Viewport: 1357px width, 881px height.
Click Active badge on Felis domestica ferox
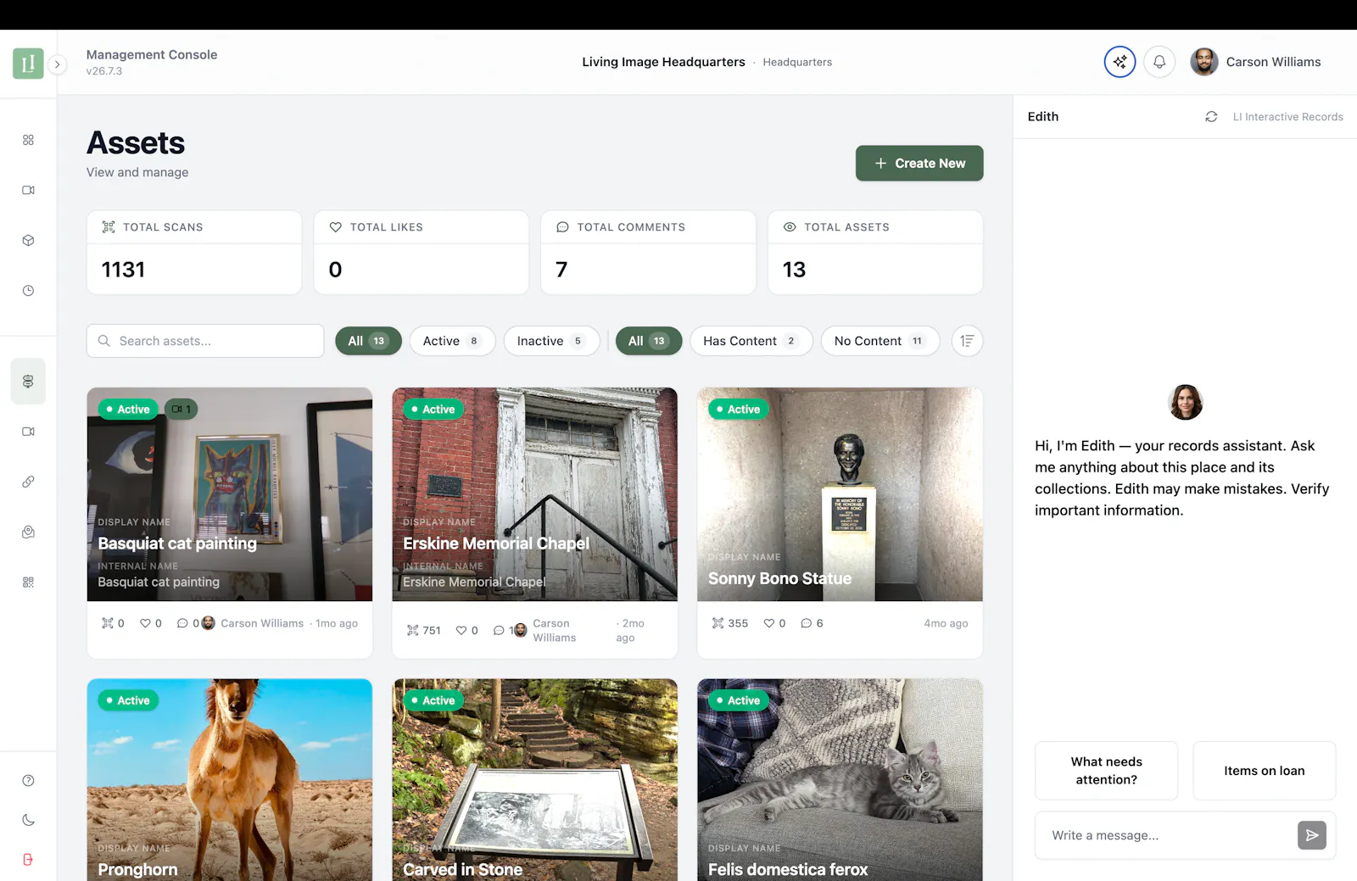tap(739, 700)
